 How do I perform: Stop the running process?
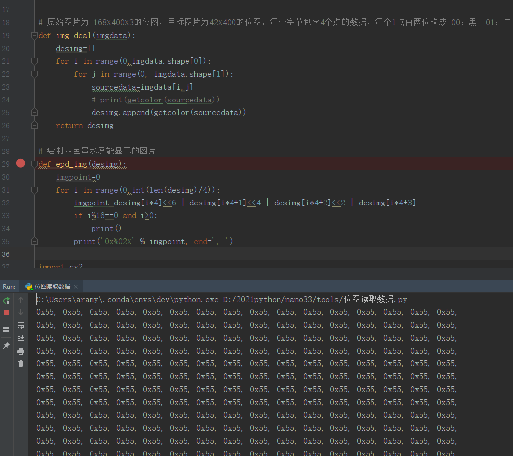[x=6, y=313]
